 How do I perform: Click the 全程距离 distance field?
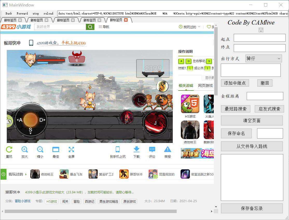coord(265,96)
